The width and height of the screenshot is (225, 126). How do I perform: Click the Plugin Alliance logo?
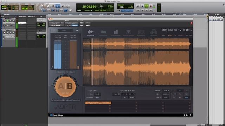[x=56, y=115]
